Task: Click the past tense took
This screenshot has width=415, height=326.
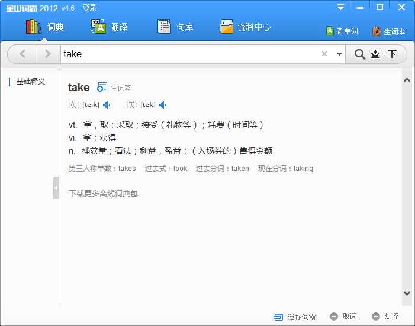Action: (180, 169)
